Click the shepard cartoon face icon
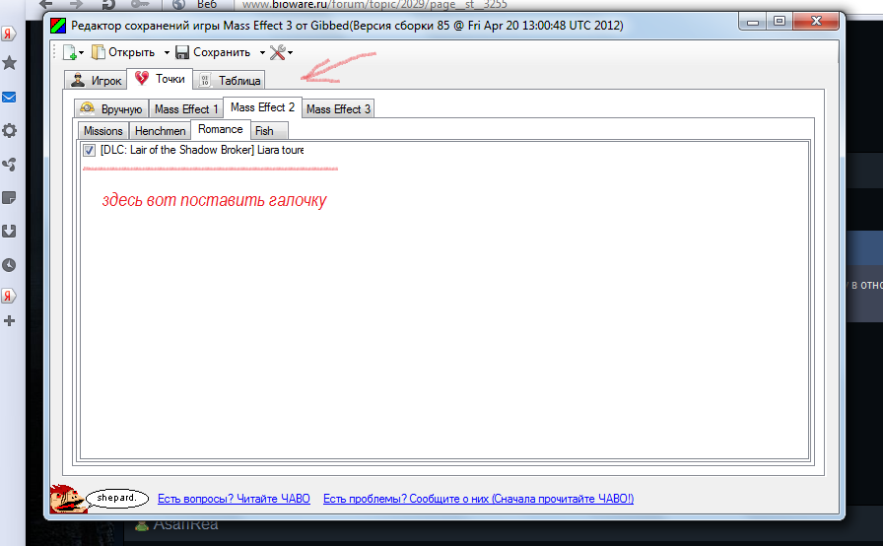883x546 pixels. click(x=67, y=499)
